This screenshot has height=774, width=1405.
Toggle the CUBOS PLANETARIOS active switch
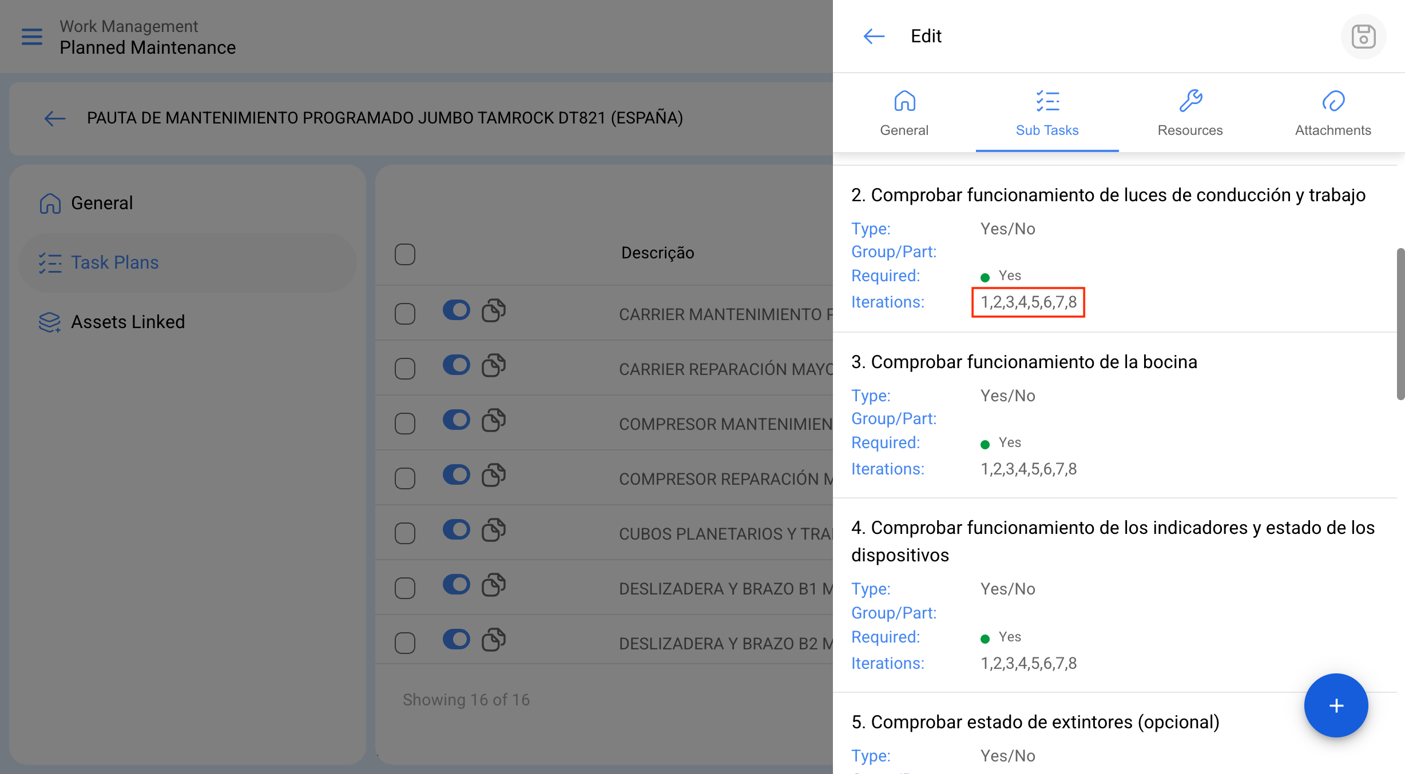point(456,529)
